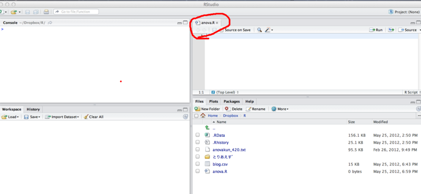
Task: Check the box for anovakun_420.txt
Action: (198, 149)
